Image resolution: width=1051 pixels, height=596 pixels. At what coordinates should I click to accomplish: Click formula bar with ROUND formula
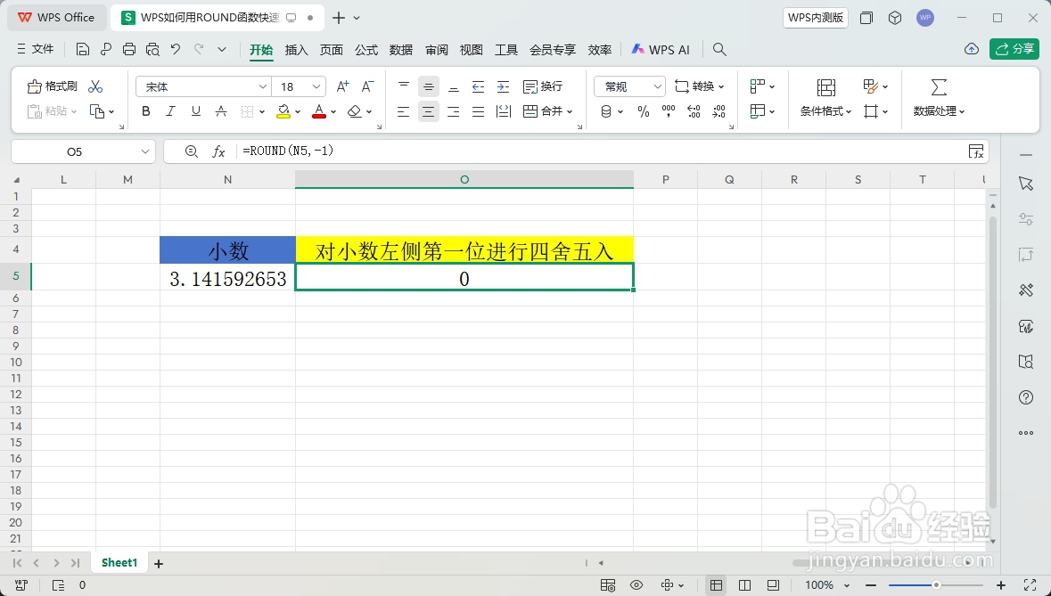pyautogui.click(x=600, y=151)
